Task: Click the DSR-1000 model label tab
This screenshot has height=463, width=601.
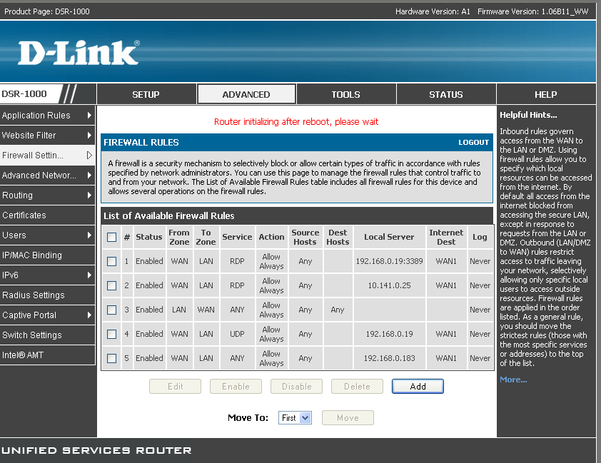Action: [x=31, y=94]
